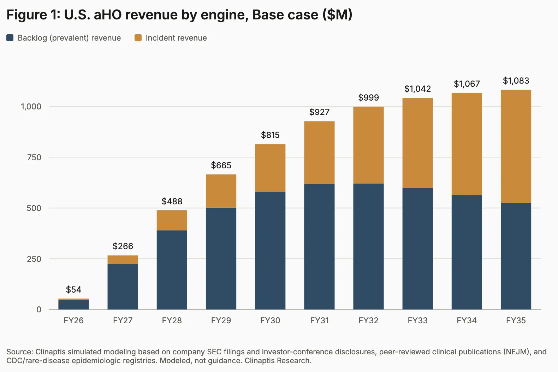Select the $1,067 data label

tap(467, 84)
